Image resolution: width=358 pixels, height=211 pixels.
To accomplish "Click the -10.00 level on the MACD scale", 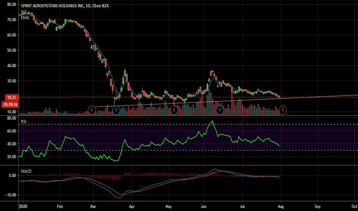I will (11, 195).
